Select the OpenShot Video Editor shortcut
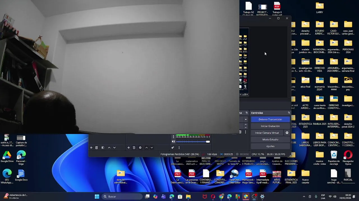The width and height of the screenshot is (359, 201). point(234,177)
